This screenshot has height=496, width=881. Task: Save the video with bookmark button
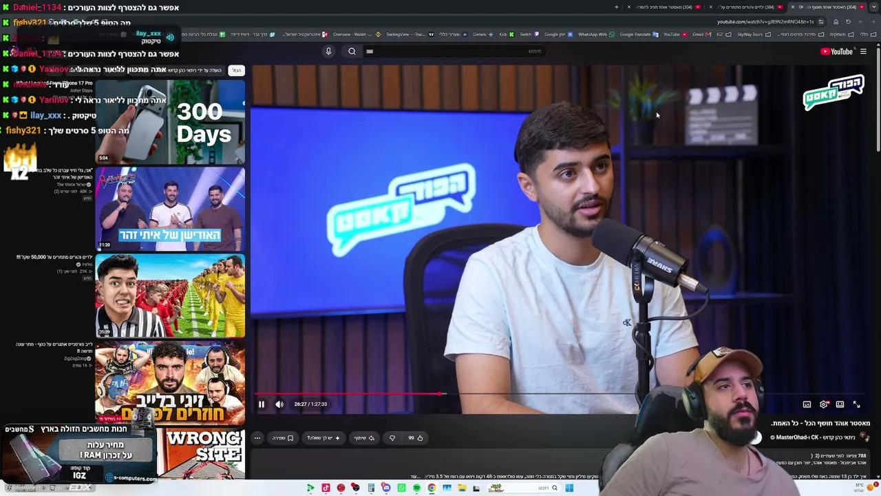coord(282,438)
